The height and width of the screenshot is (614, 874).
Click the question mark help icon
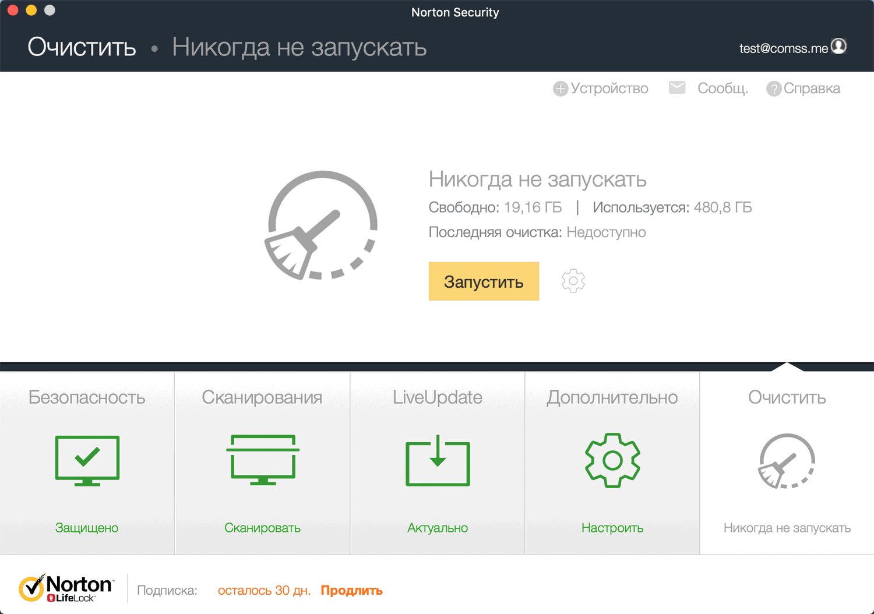pyautogui.click(x=774, y=89)
